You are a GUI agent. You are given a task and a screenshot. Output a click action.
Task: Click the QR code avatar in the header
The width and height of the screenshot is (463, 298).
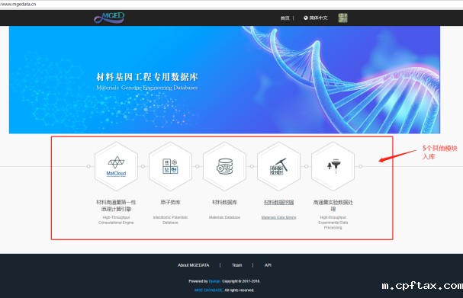point(342,18)
